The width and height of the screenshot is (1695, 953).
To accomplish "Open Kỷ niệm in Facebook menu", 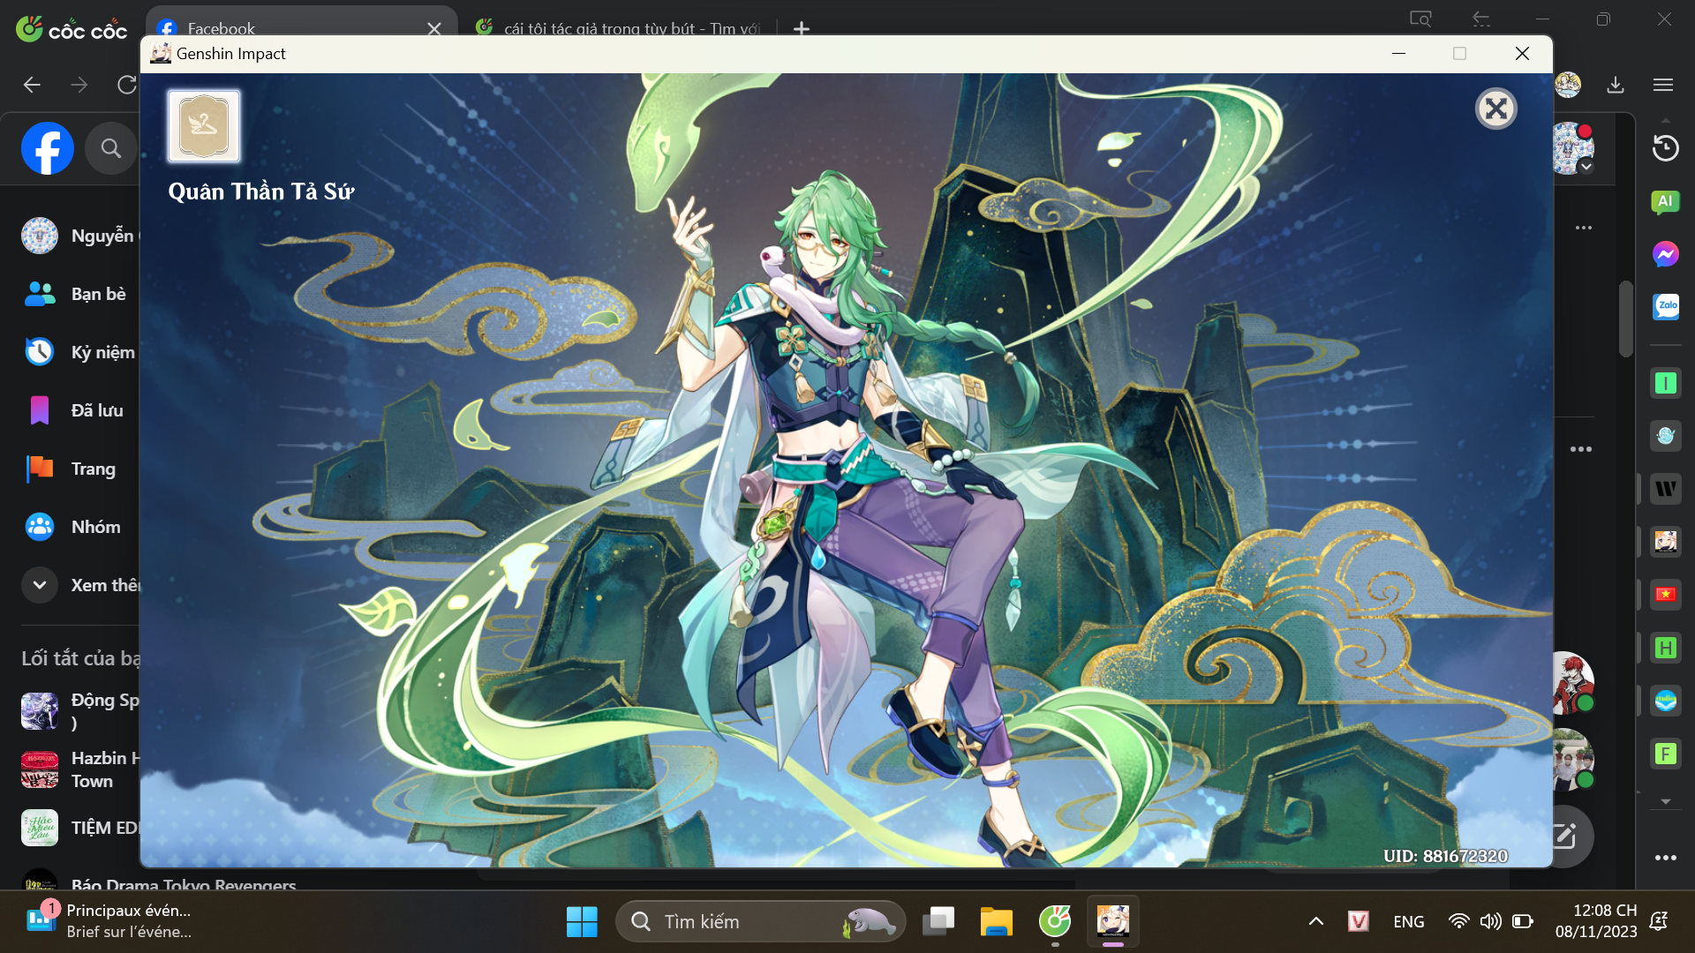I will (79, 352).
